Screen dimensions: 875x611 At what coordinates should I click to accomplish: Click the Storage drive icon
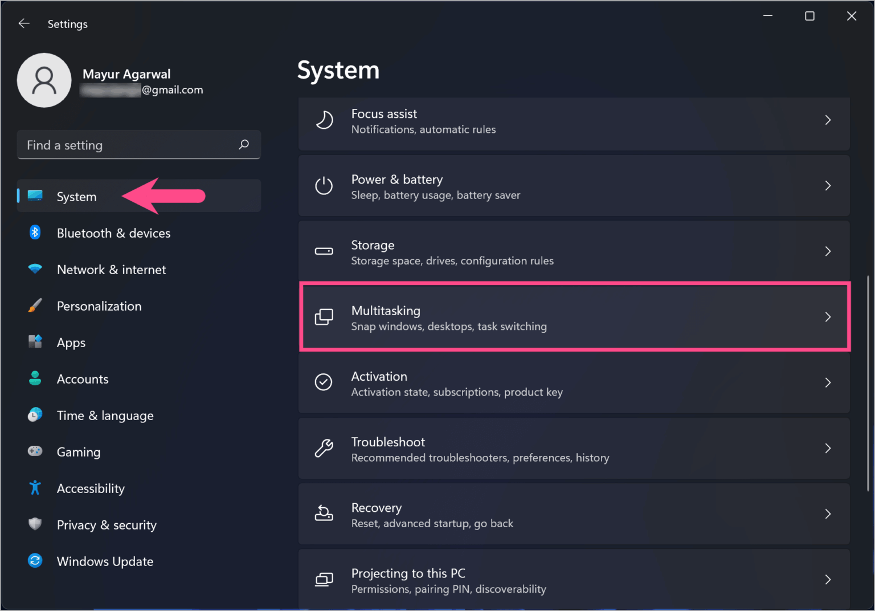pos(324,251)
